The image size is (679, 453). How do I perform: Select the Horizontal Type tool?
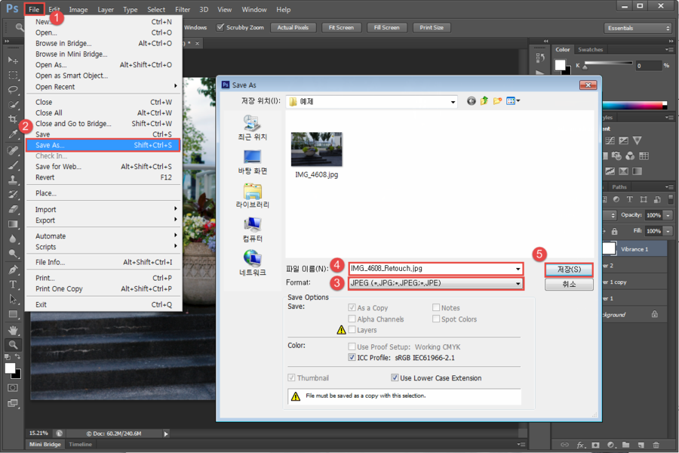(x=13, y=285)
